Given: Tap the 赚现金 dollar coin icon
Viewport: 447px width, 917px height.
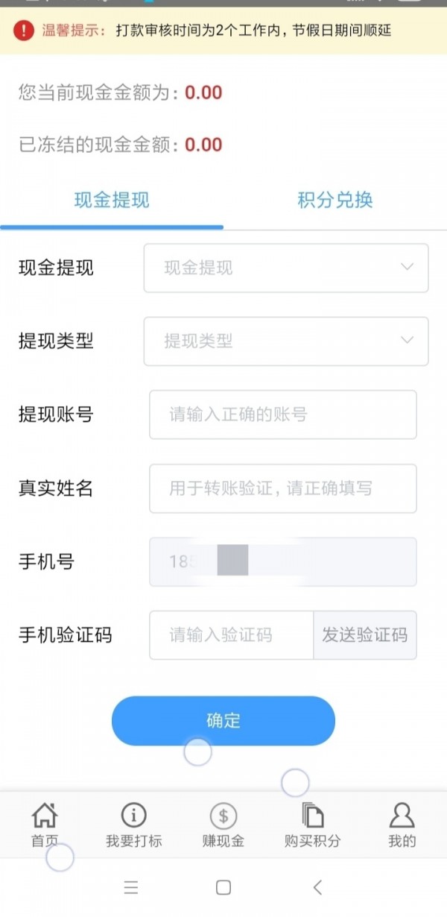Looking at the screenshot, I should pos(222,816).
